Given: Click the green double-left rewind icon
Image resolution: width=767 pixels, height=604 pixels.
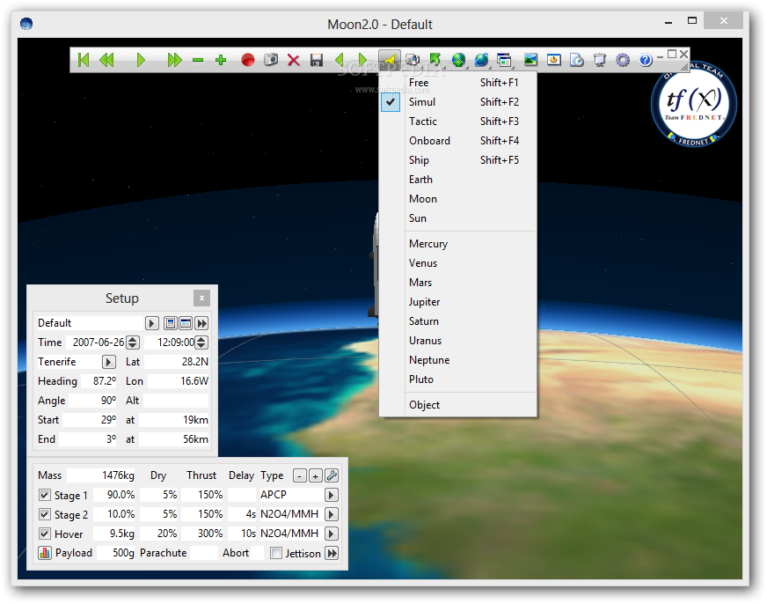Looking at the screenshot, I should click(106, 60).
